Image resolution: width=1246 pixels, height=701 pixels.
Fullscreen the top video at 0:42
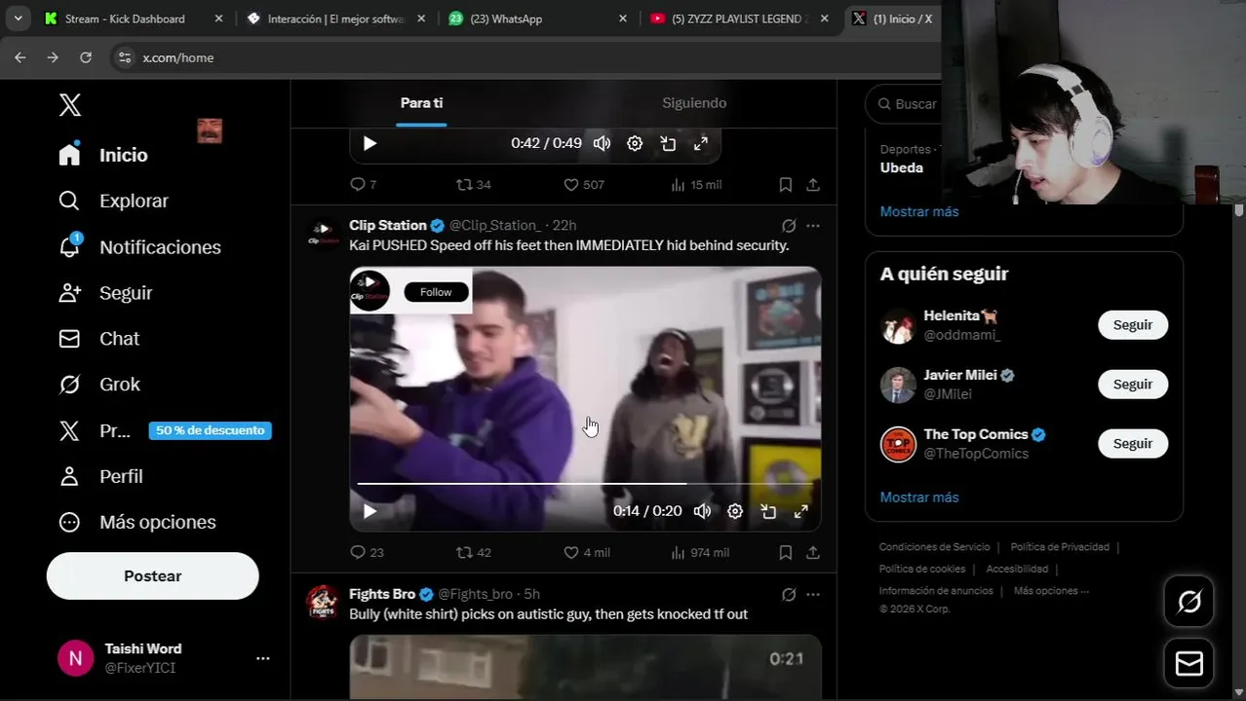coord(701,143)
